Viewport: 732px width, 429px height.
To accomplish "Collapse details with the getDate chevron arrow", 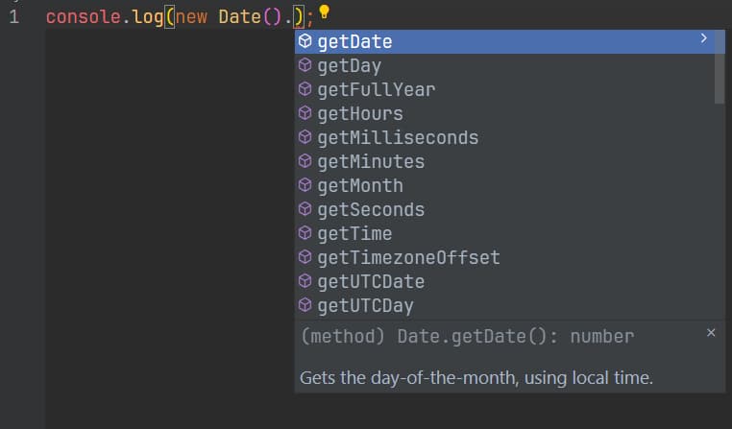I will point(703,38).
